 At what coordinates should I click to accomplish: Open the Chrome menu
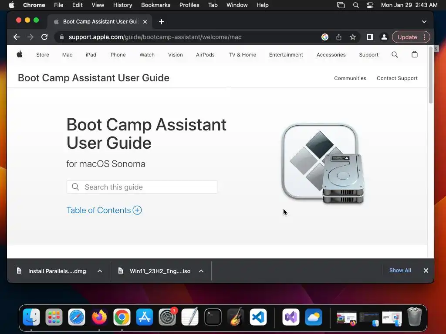point(34,5)
